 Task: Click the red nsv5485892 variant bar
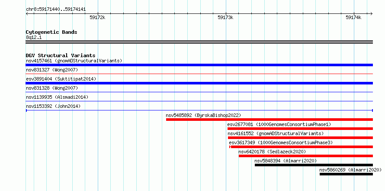click(x=269, y=120)
